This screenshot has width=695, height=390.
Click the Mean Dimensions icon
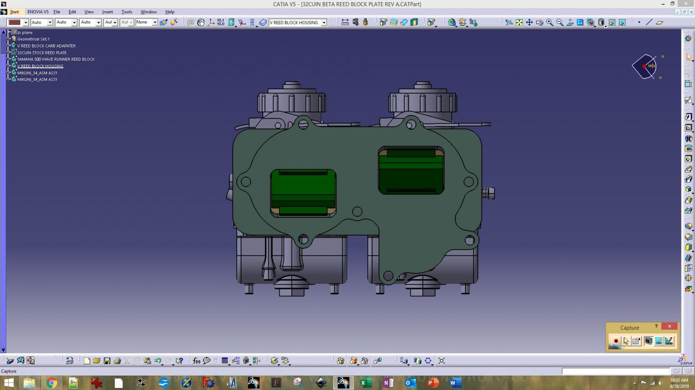221,22
